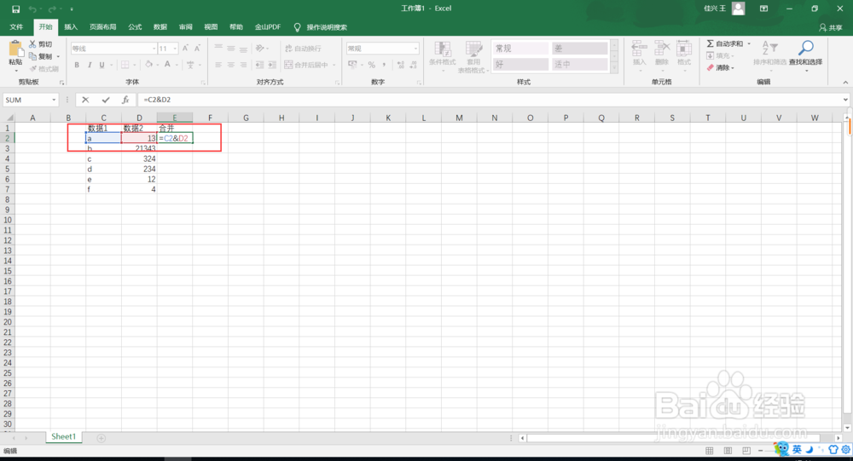Open the Font dialog launcher

click(x=203, y=83)
